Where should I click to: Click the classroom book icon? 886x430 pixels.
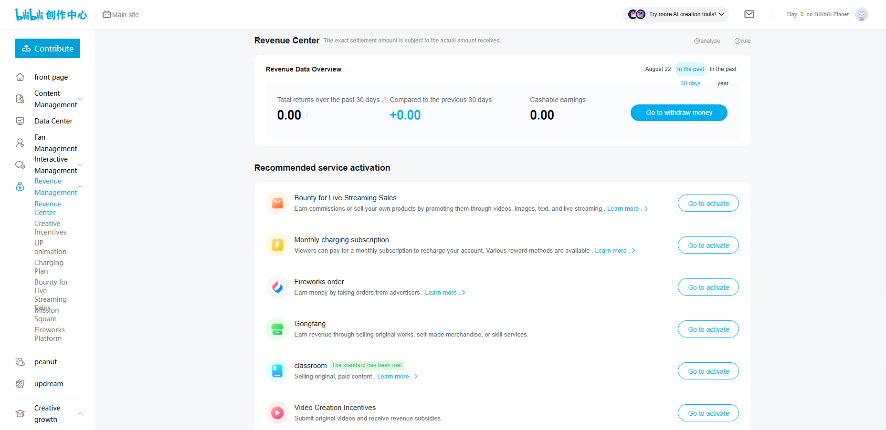point(277,371)
